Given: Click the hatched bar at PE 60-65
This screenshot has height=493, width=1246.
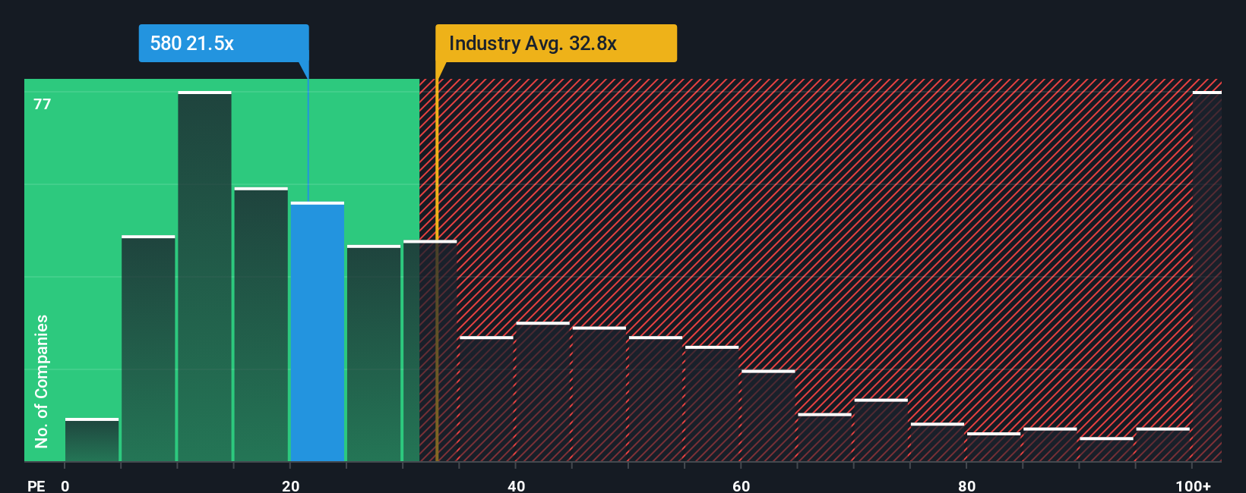Looking at the screenshot, I should point(768,416).
